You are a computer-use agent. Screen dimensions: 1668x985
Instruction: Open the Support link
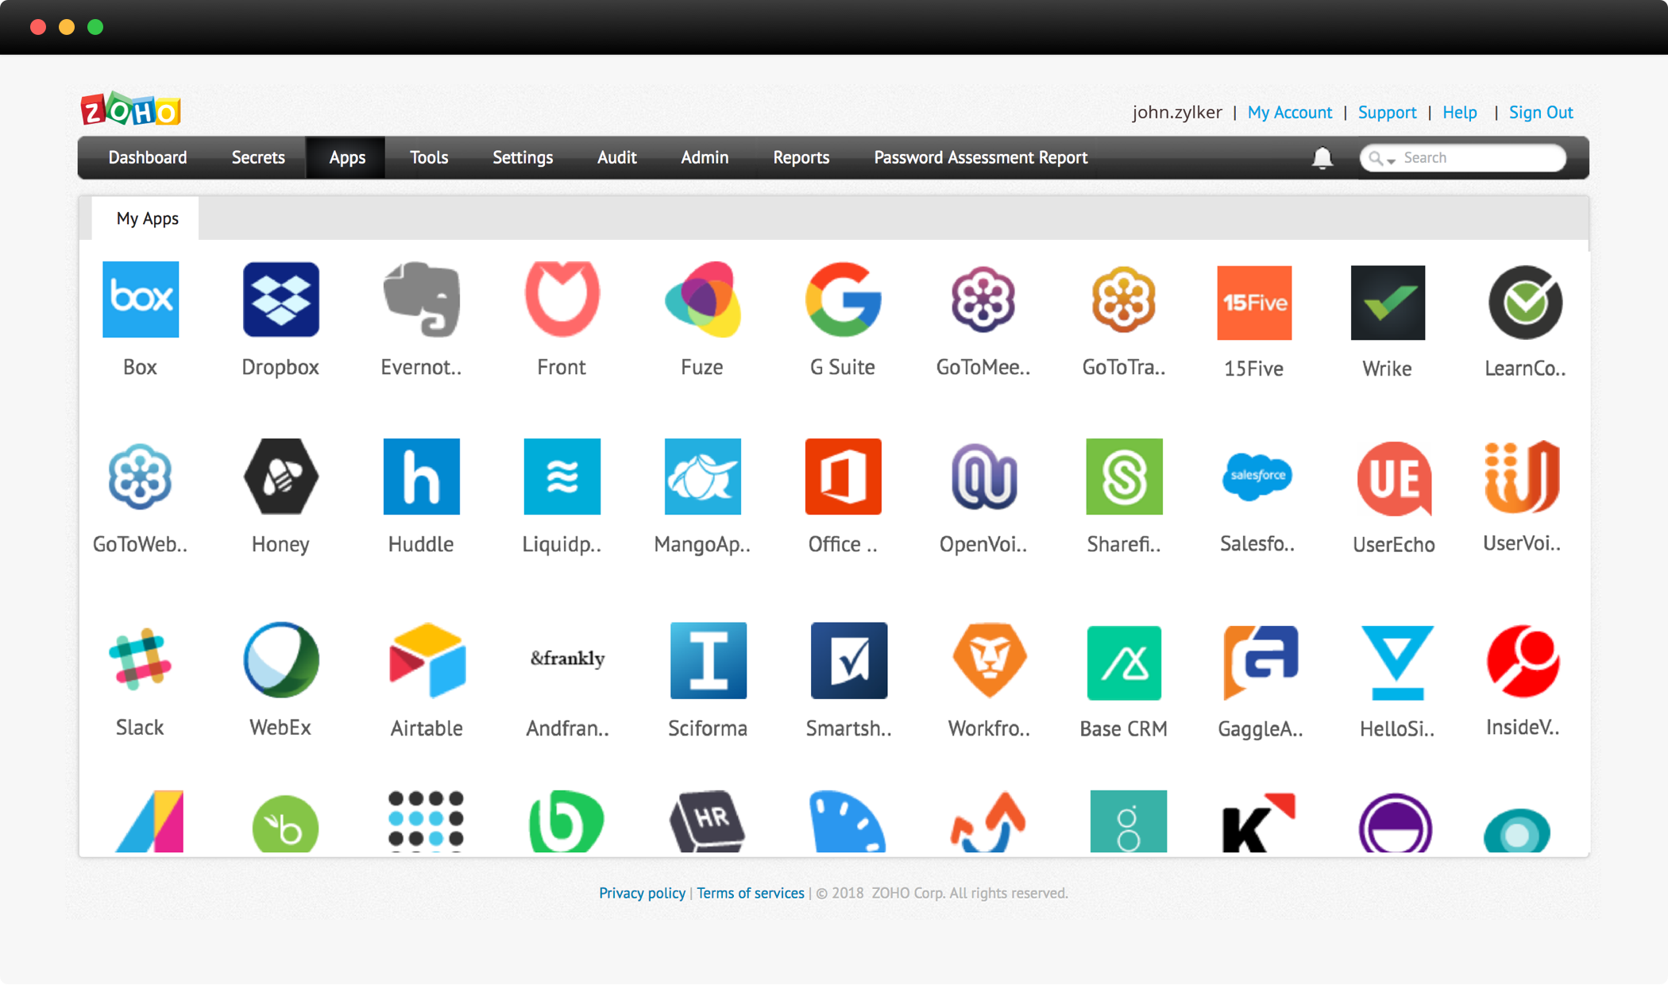tap(1387, 112)
